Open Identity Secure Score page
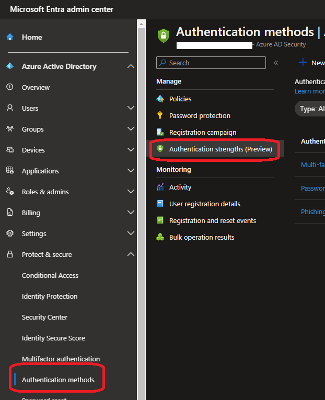The height and width of the screenshot is (400, 325). click(53, 338)
